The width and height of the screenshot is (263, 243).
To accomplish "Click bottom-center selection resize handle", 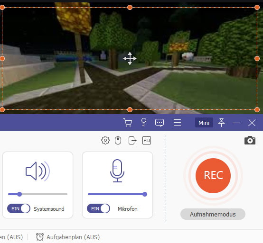I will (130, 110).
